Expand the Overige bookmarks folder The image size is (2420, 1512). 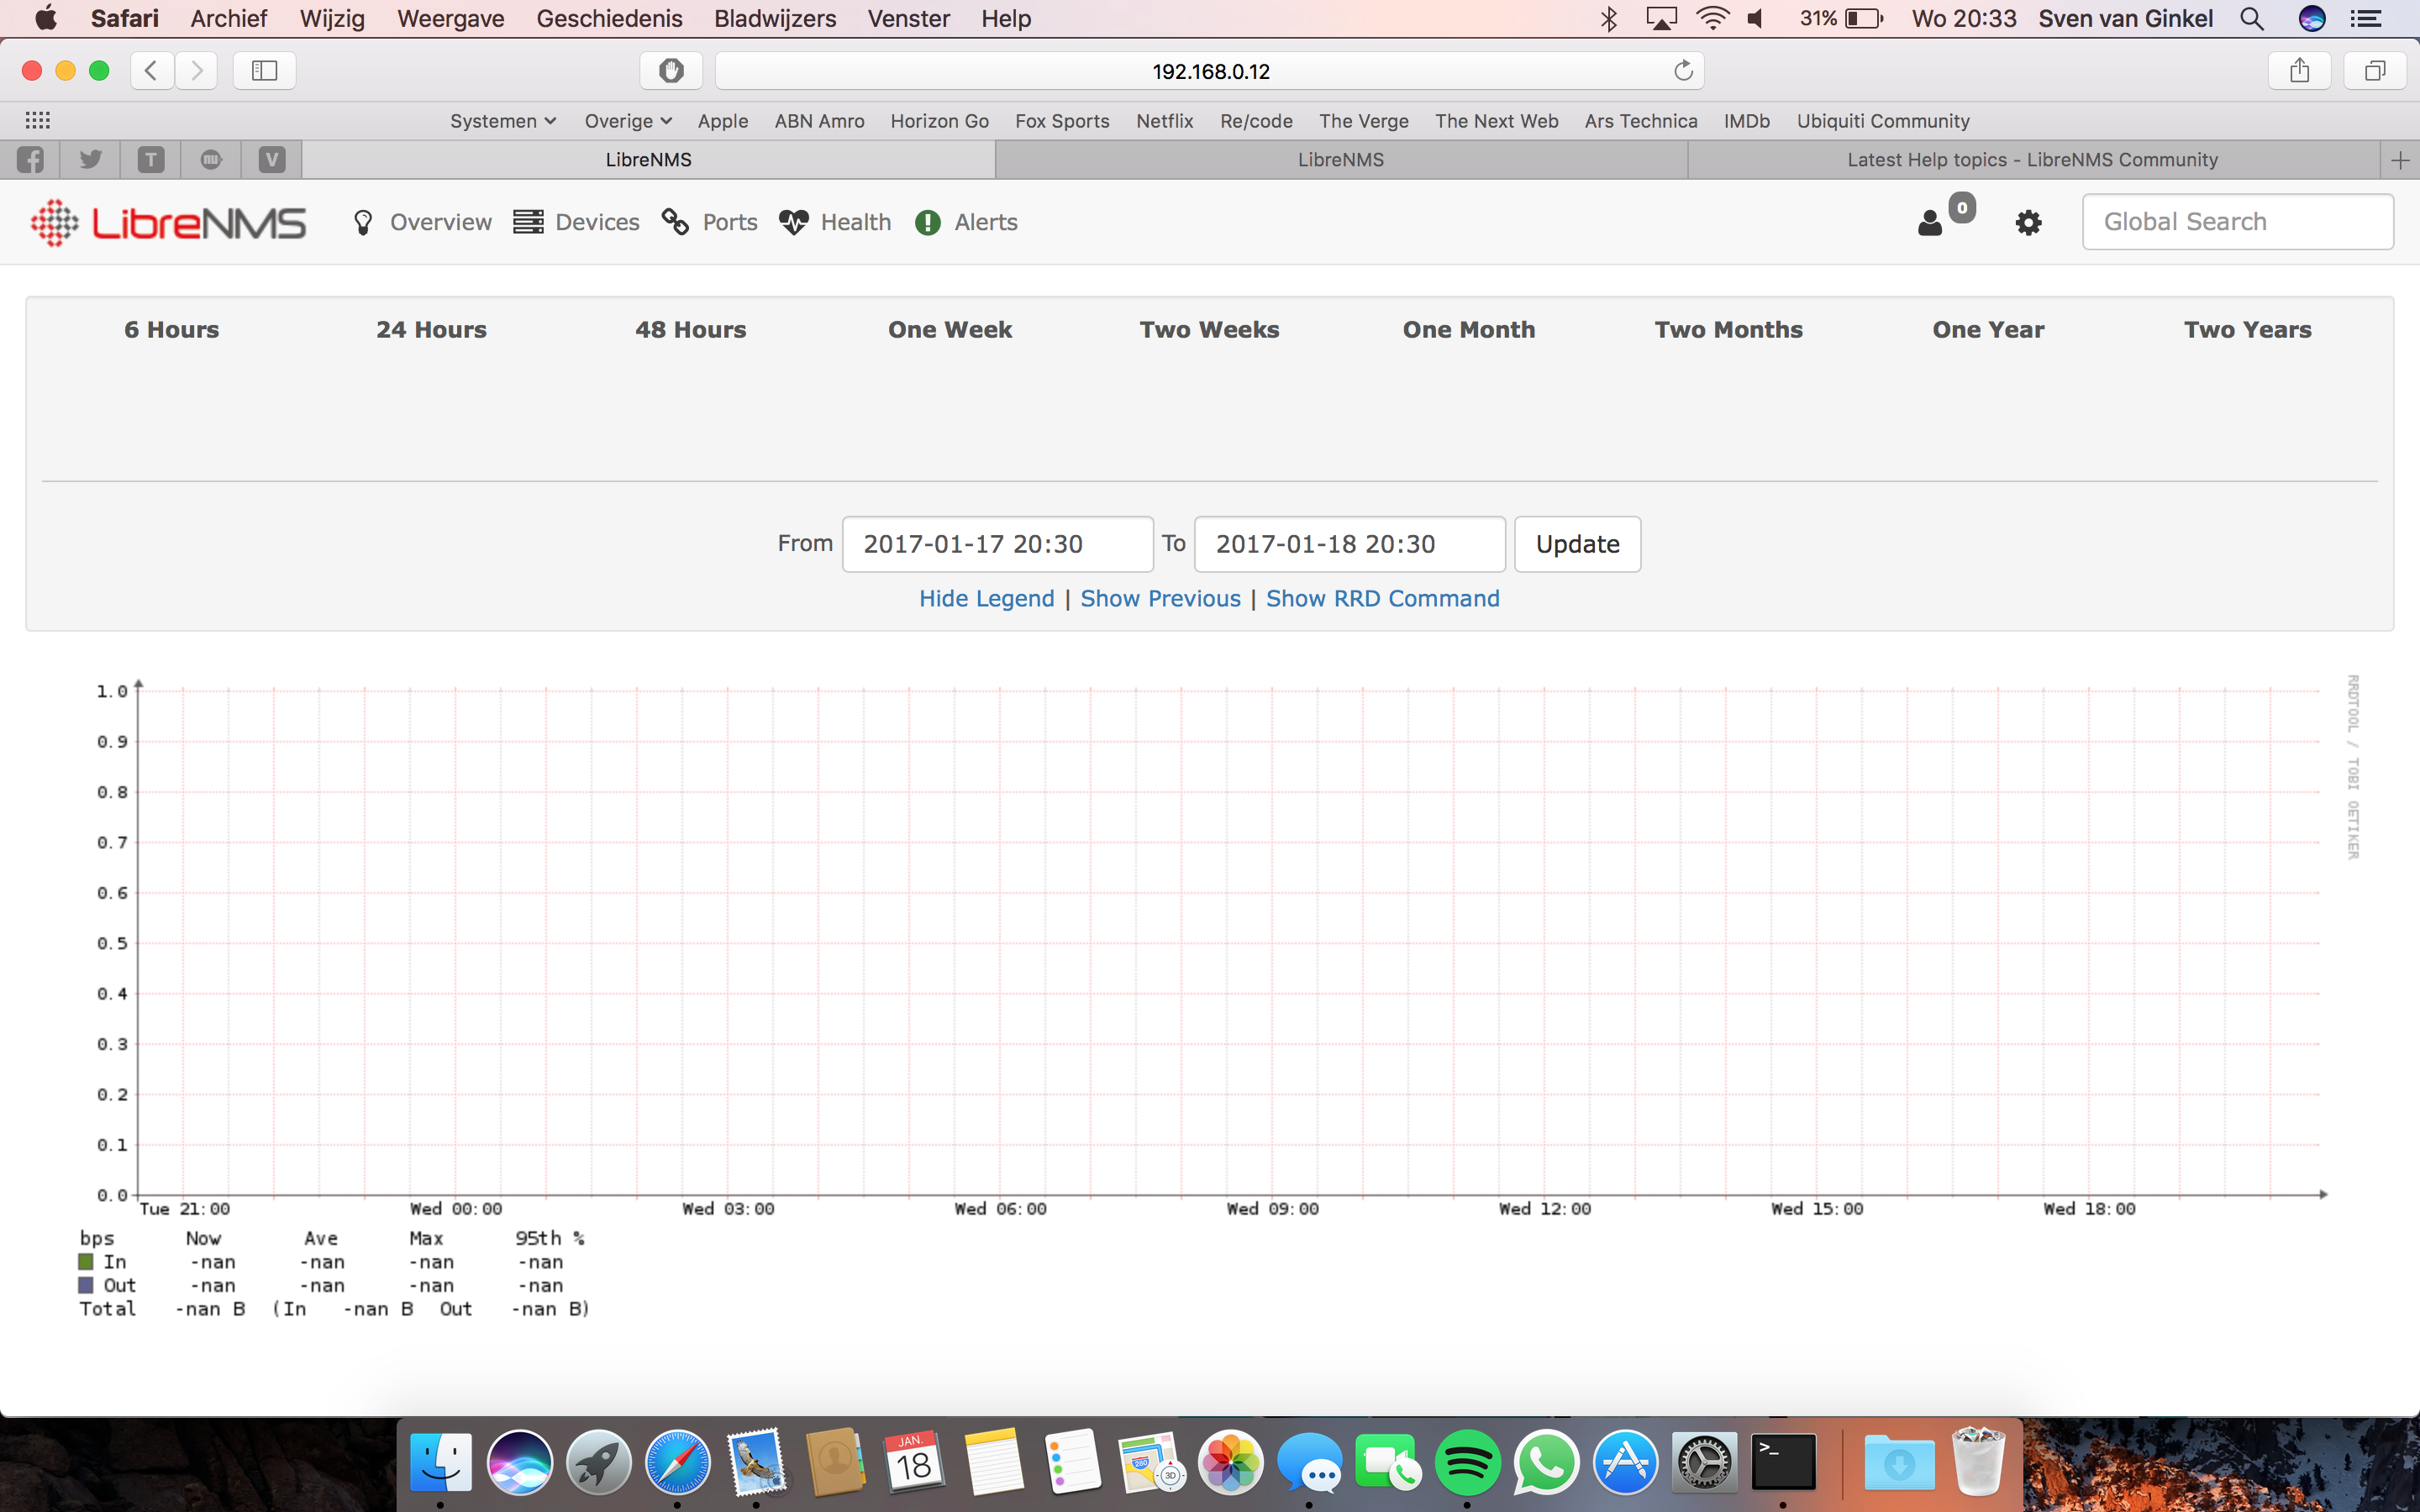628,121
